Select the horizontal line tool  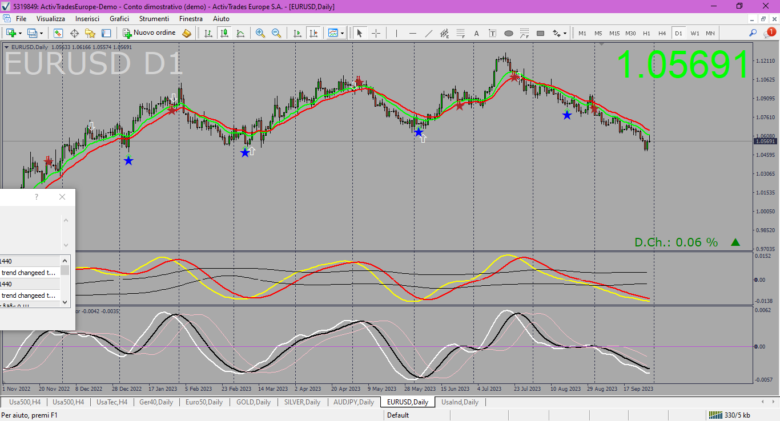[412, 33]
